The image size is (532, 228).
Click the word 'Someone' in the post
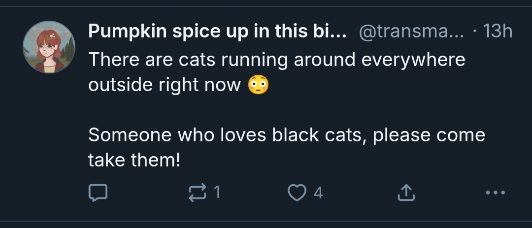coord(130,135)
